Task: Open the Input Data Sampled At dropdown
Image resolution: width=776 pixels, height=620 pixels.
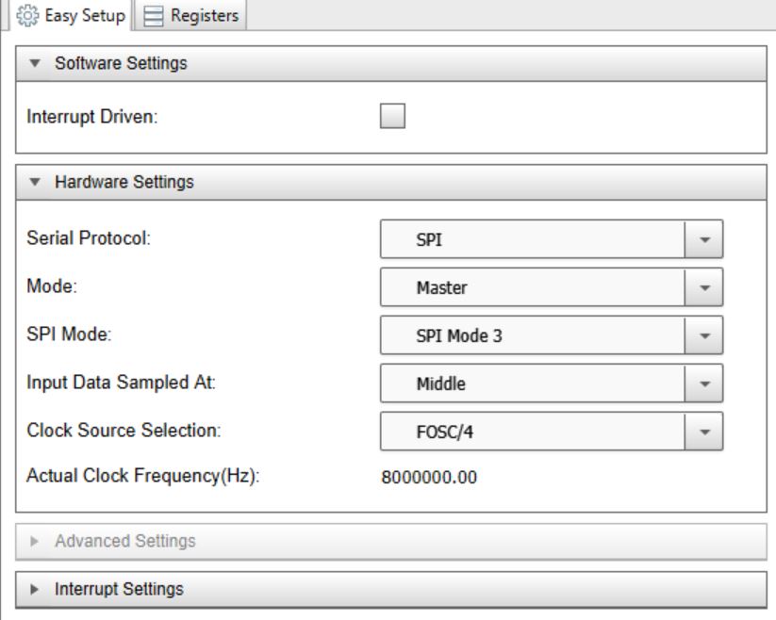Action: pyautogui.click(x=551, y=383)
